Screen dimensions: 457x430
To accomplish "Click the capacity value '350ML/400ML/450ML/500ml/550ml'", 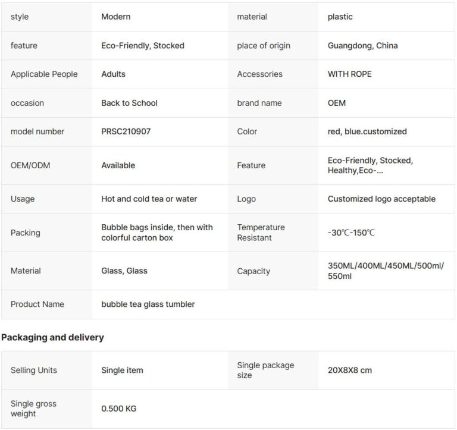I will 386,271.
